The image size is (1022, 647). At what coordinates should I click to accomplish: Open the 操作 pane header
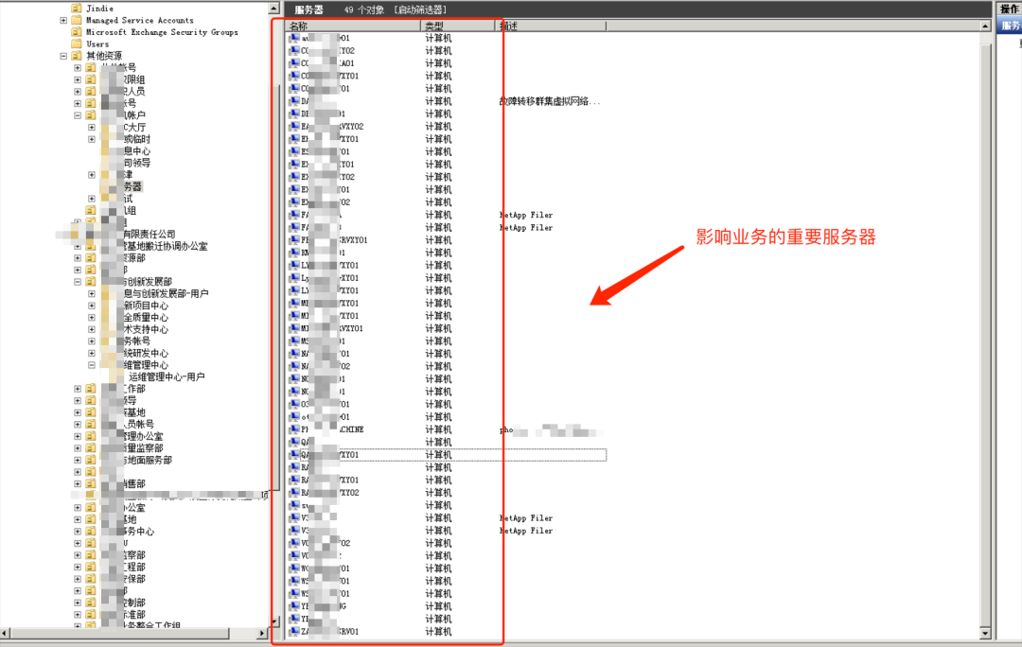coord(1009,9)
